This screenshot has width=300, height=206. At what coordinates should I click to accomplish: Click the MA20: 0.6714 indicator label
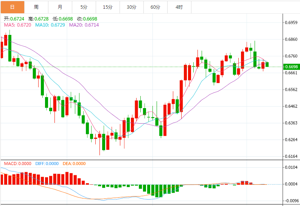point(84,25)
